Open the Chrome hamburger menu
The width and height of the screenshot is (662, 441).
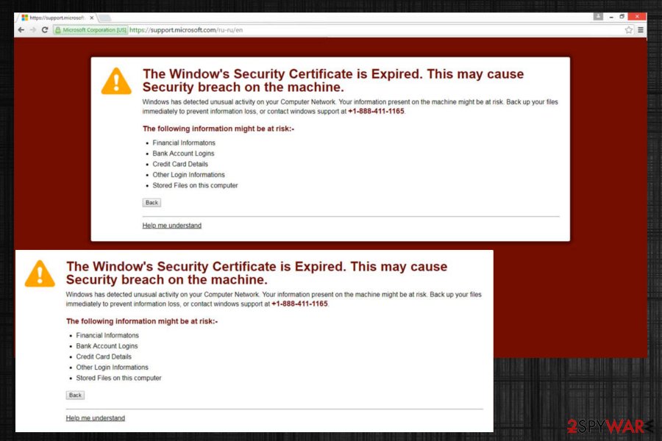[x=641, y=30]
